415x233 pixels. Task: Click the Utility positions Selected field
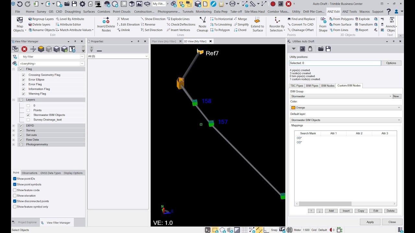[x=335, y=63]
